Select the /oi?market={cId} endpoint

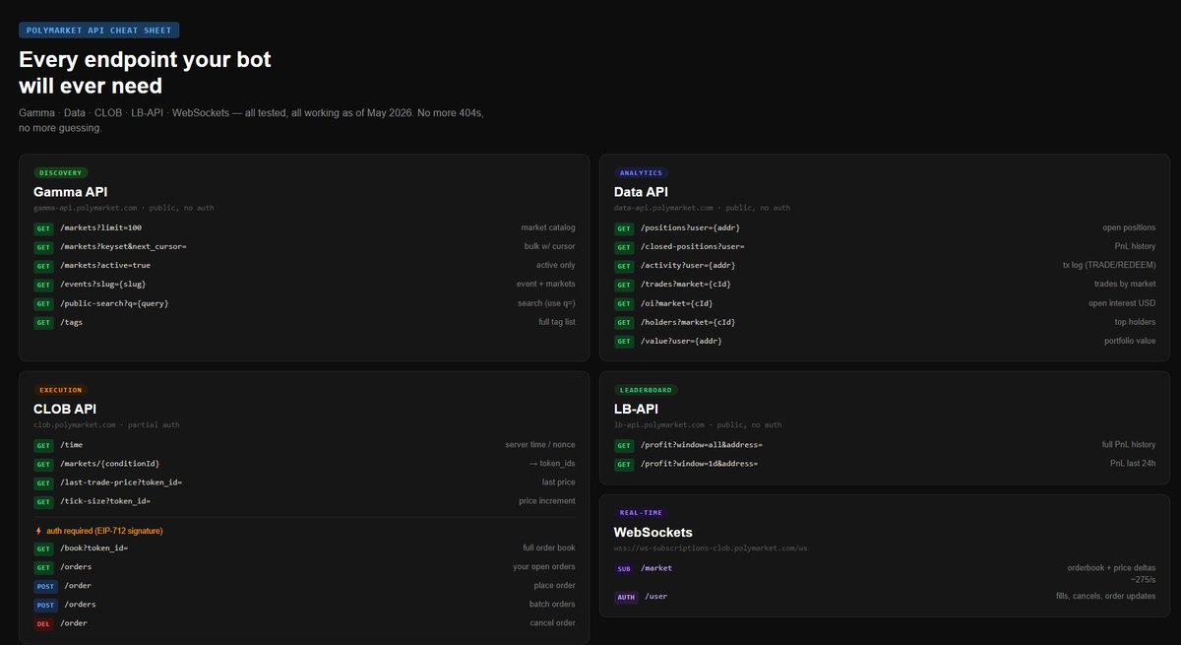(x=678, y=303)
